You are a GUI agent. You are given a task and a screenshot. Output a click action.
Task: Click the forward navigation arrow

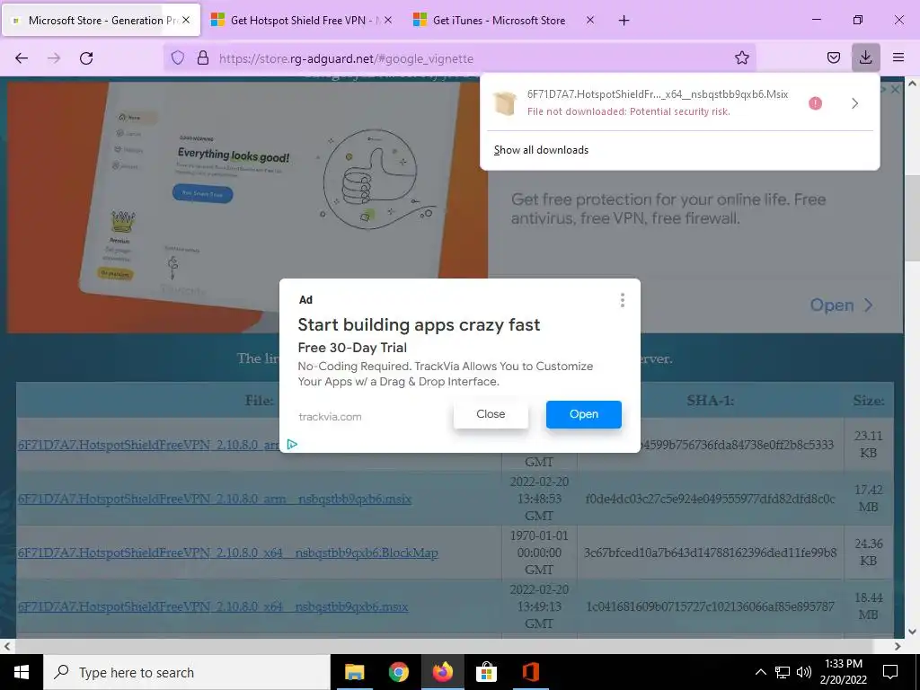(54, 58)
